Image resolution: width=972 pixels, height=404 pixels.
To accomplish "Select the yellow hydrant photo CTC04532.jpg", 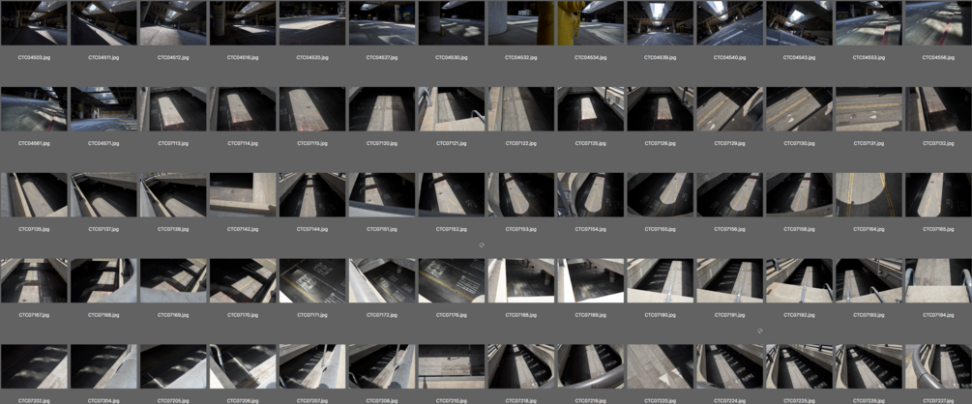I will pyautogui.click(x=520, y=23).
